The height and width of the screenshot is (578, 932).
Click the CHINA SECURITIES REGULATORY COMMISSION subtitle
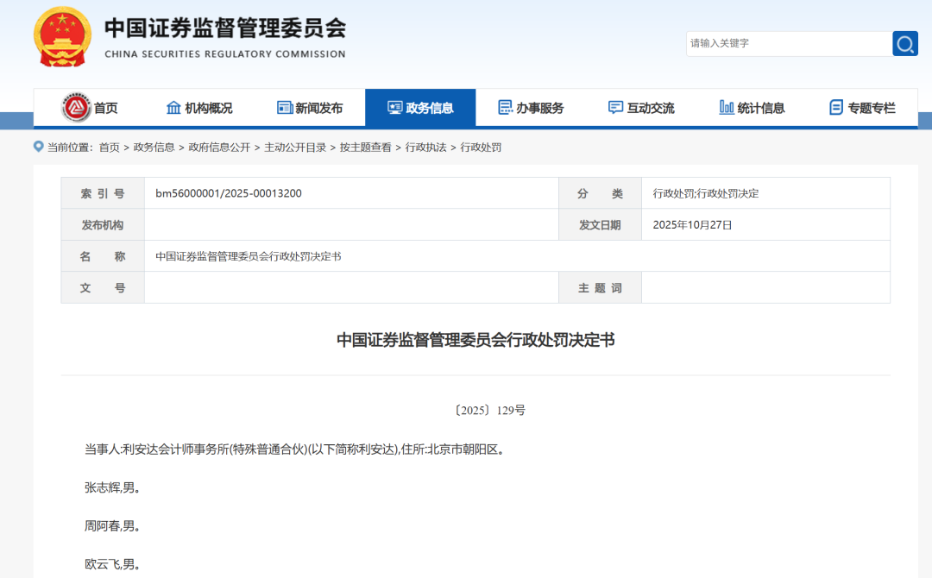tap(225, 54)
